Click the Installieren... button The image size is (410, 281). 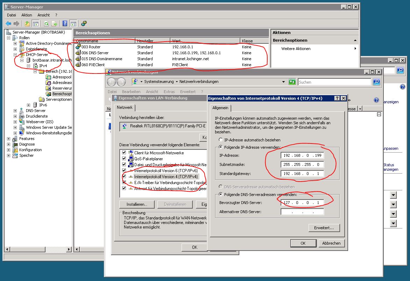(137, 204)
